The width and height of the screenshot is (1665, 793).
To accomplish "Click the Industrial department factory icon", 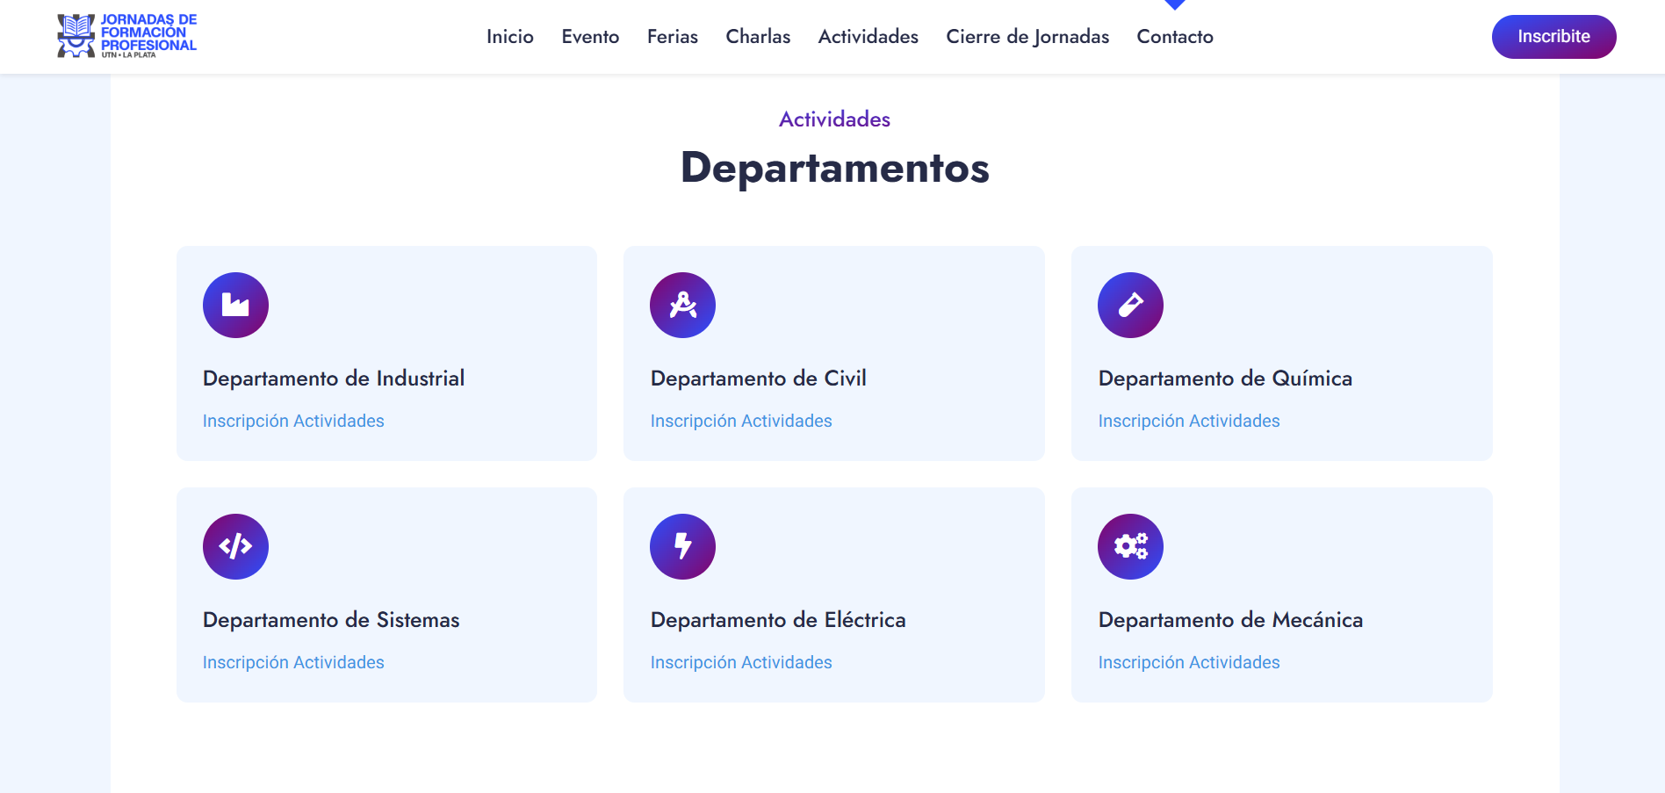I will pos(235,305).
